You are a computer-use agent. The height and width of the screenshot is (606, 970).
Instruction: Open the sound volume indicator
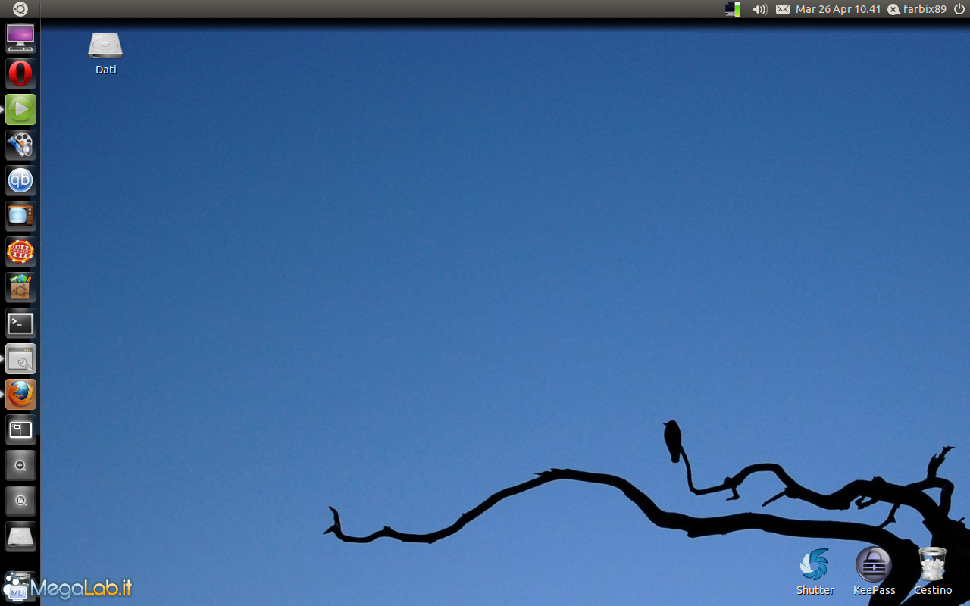coord(759,9)
